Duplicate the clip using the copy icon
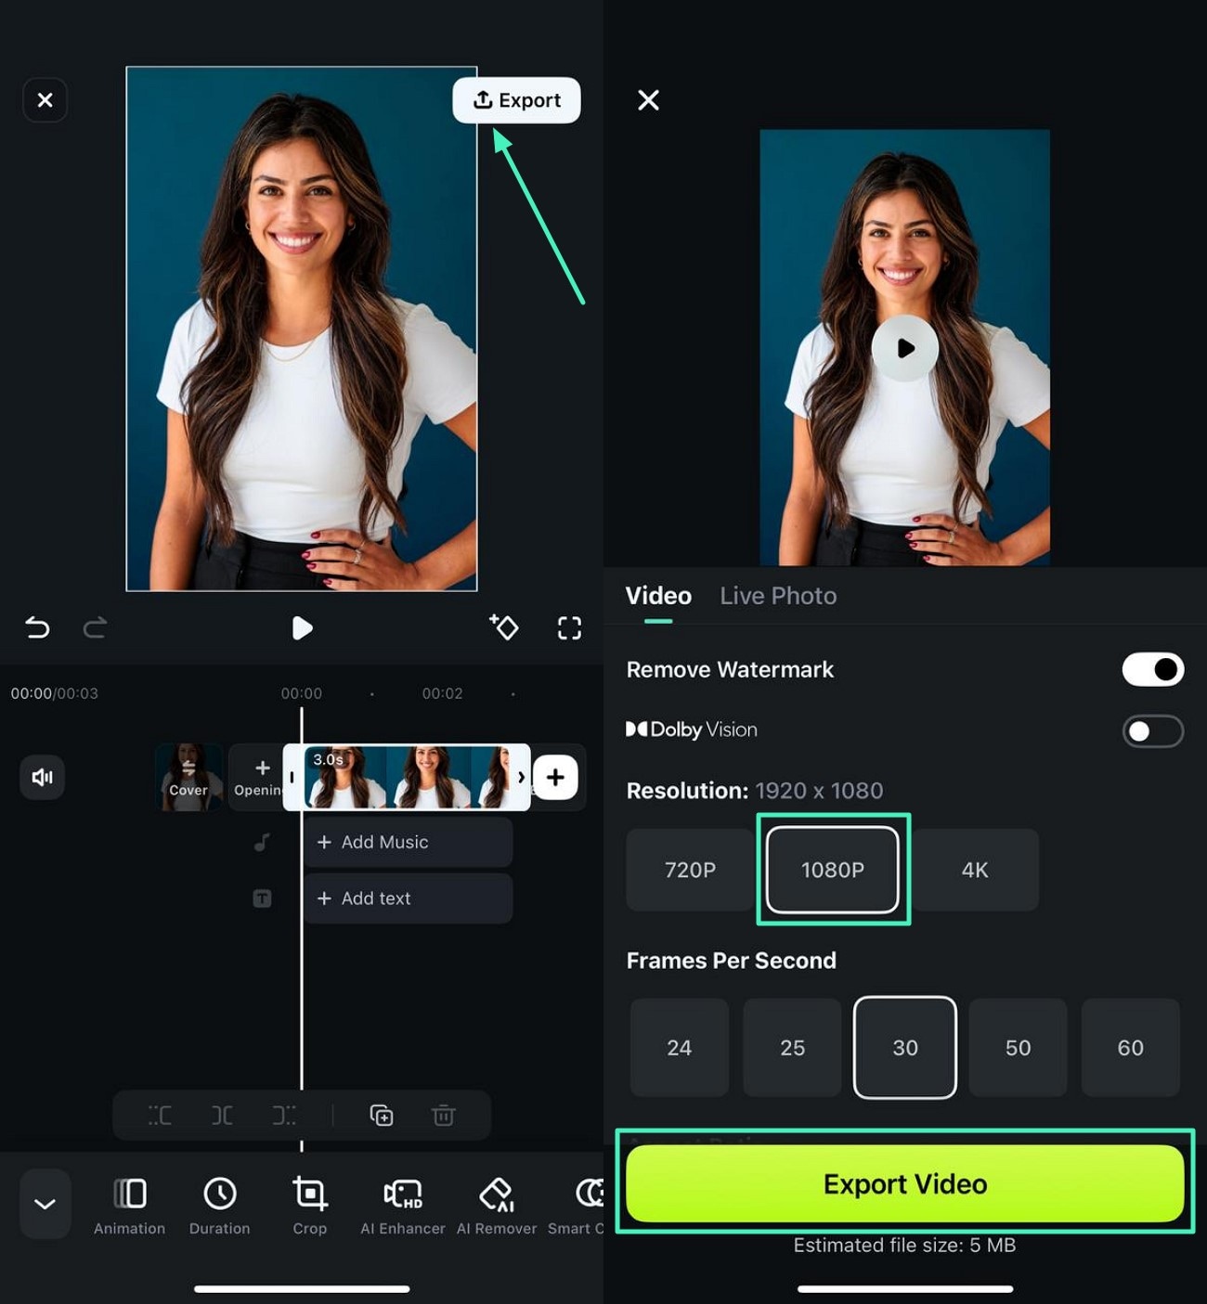Viewport: 1207px width, 1304px height. [382, 1115]
